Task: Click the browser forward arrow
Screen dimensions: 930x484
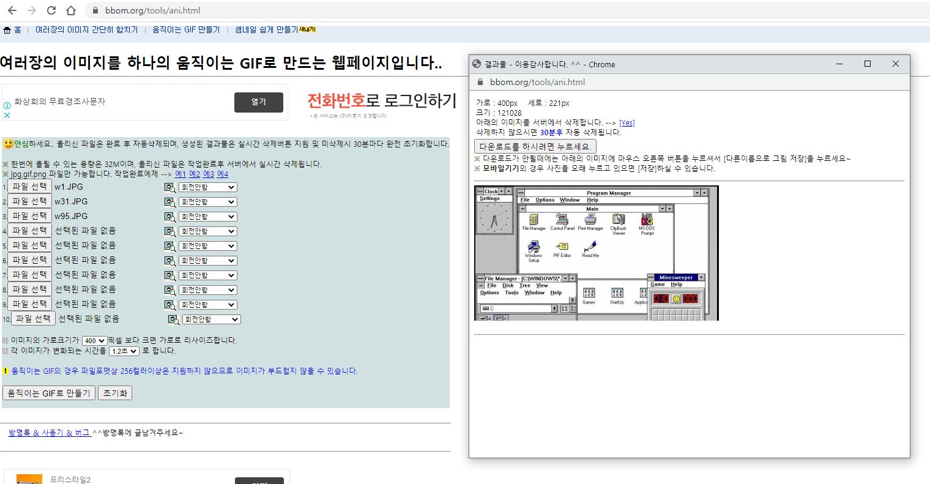Action: (32, 10)
